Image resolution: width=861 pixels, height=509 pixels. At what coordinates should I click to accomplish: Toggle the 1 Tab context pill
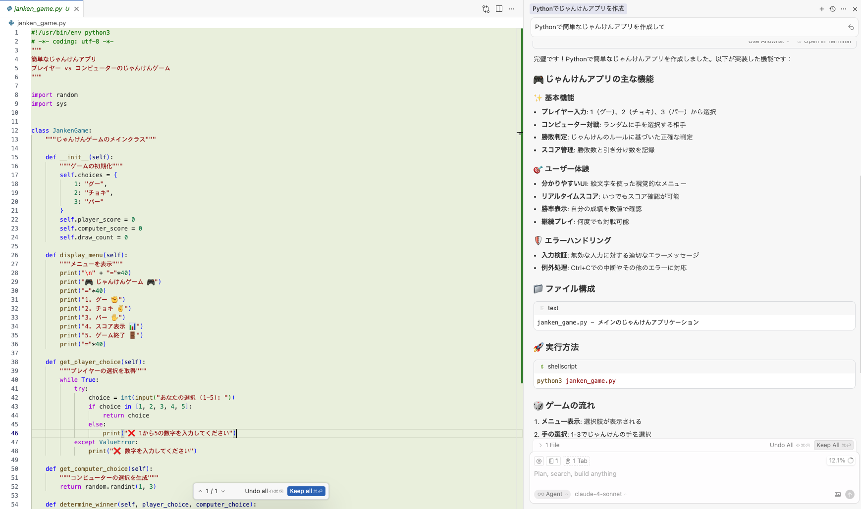point(576,461)
